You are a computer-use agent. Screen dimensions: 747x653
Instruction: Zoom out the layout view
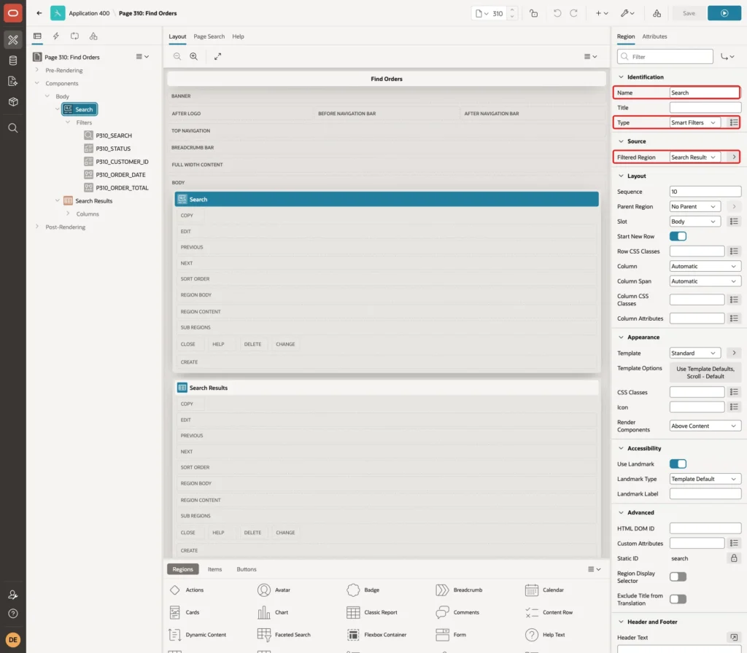(177, 56)
